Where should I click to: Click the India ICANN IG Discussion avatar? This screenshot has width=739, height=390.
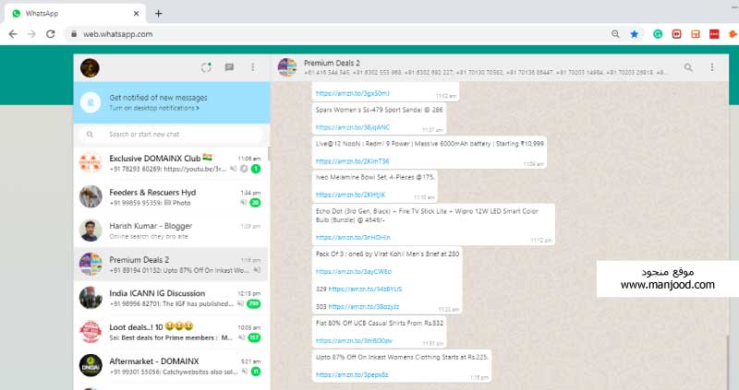click(x=91, y=298)
